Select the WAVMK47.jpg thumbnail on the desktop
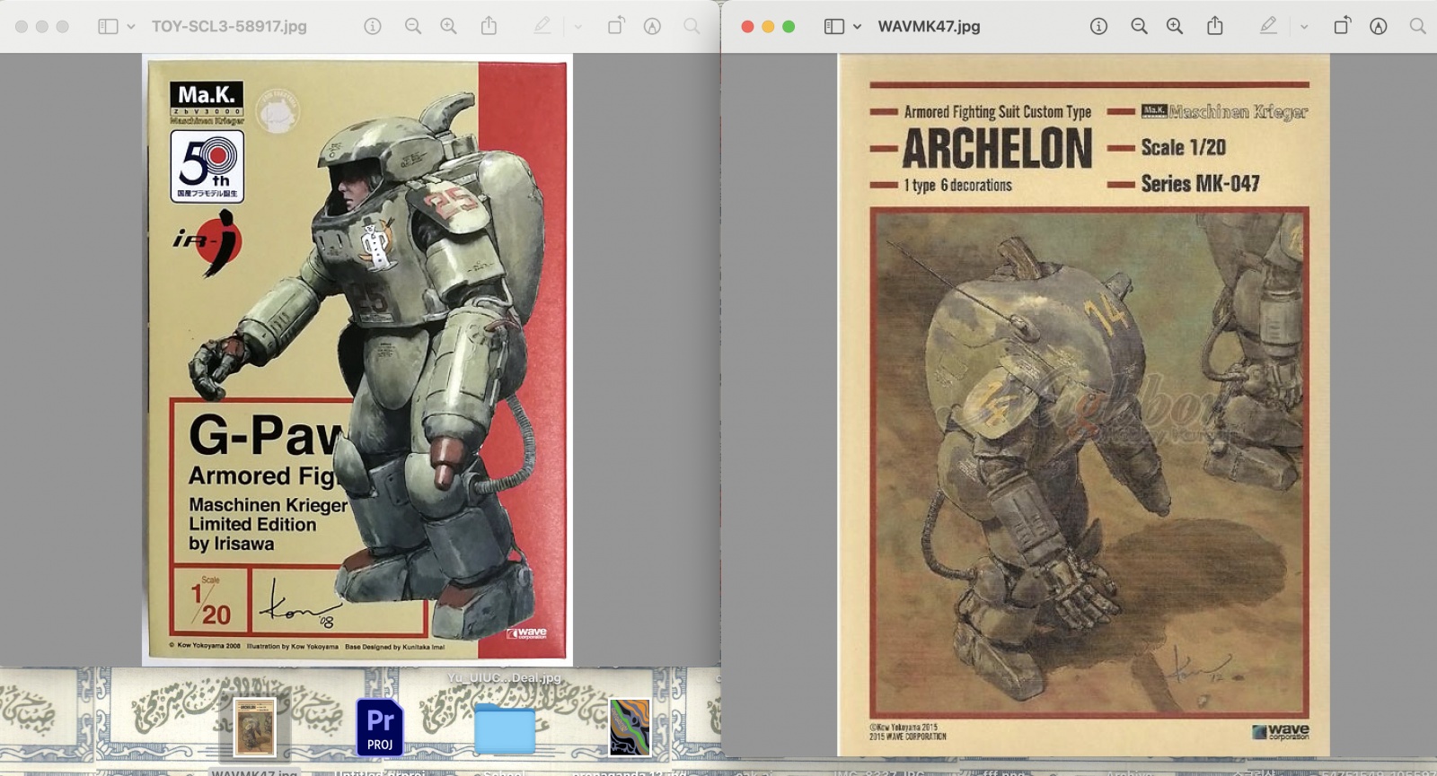 tap(255, 728)
